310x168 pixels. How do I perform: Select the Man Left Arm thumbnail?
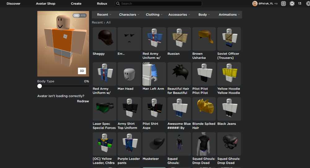tap(154, 74)
